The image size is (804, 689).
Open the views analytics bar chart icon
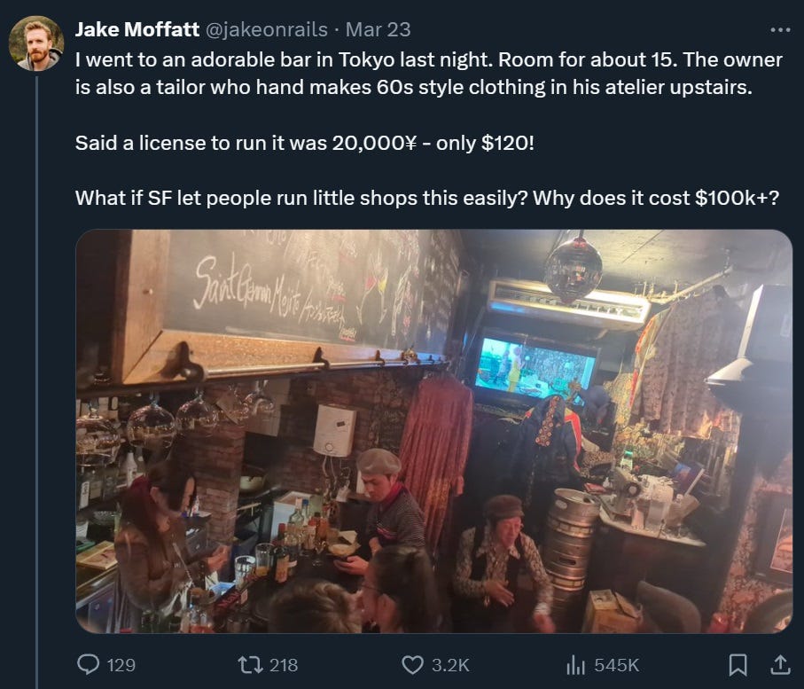[575, 665]
